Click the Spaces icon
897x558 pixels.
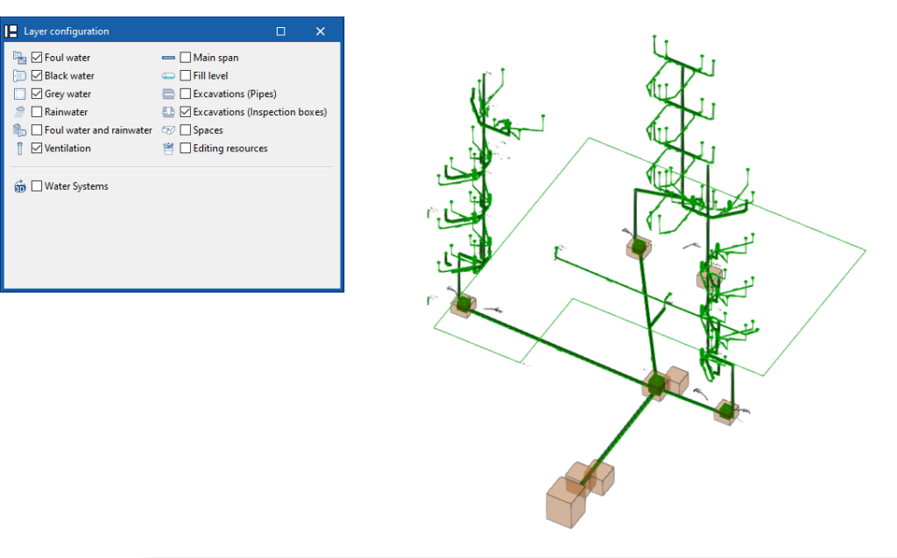click(x=167, y=129)
